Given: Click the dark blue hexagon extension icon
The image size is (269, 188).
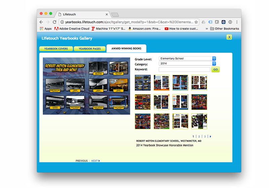Looking at the screenshot, I should pyautogui.click(x=223, y=22).
